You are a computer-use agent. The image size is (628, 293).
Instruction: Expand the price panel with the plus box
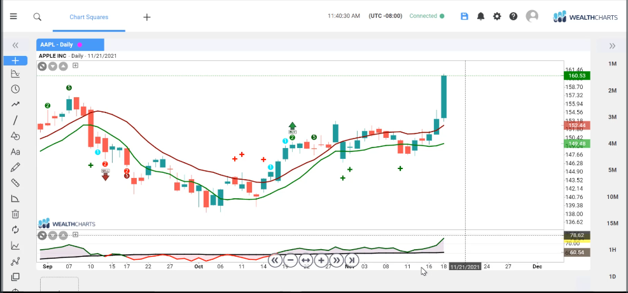(x=75, y=65)
